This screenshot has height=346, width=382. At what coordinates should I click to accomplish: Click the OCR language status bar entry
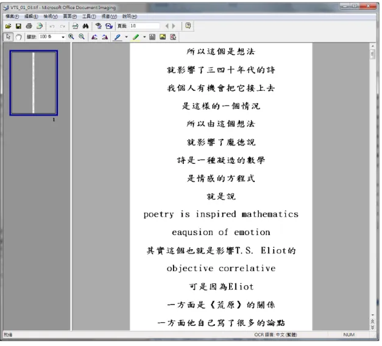pos(275,335)
